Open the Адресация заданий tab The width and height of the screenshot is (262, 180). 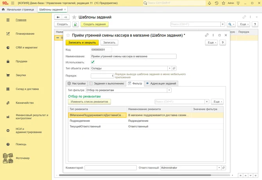(x=161, y=84)
